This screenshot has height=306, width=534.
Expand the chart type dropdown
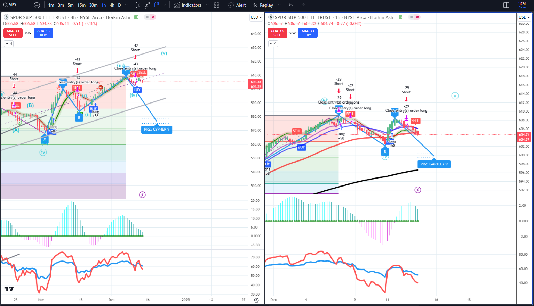[x=165, y=5]
